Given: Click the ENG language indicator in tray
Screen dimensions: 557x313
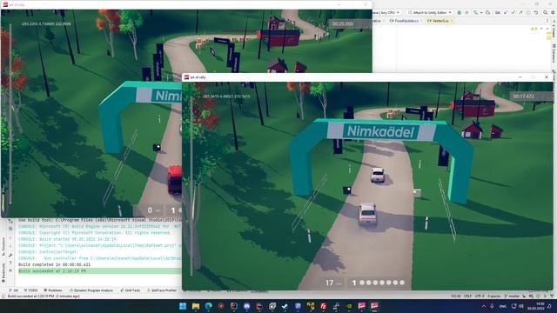Looking at the screenshot, I should pyautogui.click(x=503, y=306).
